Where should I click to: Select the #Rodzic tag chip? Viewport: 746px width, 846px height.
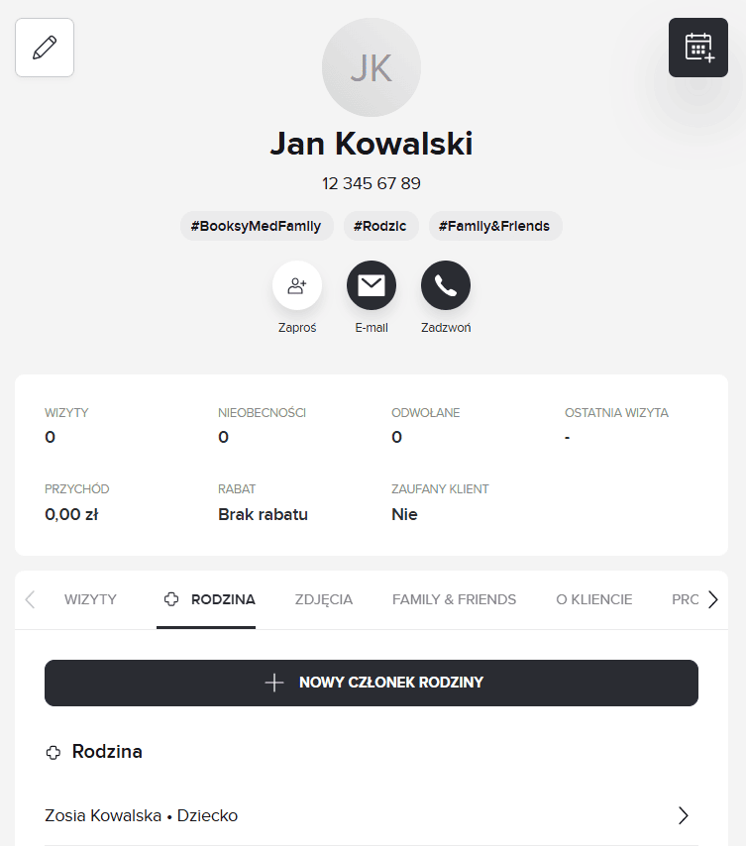pos(380,225)
